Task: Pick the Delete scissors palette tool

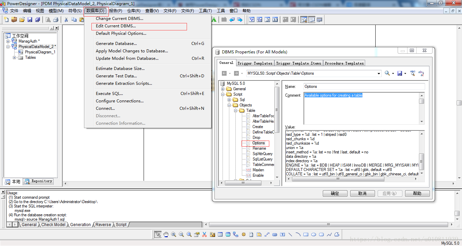Action: point(204,234)
